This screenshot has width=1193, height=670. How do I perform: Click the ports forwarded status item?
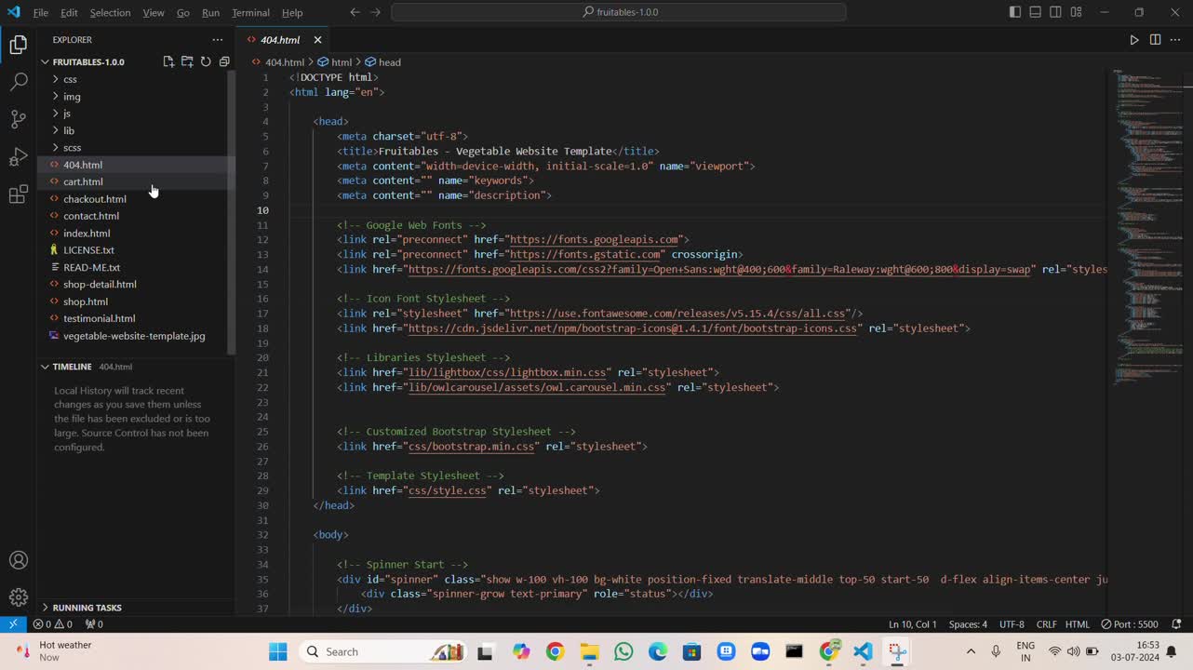pos(94,624)
